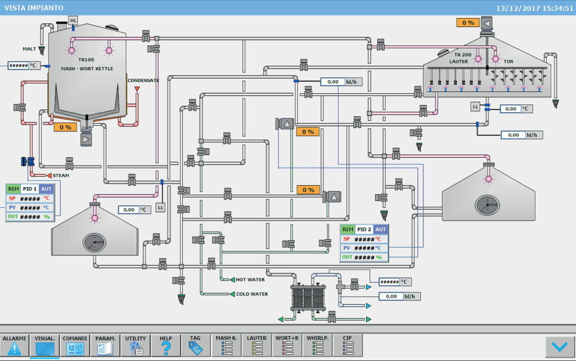Click the TK 200 LAUTER label
Viewport: 576px width, 361px height.
pyautogui.click(x=461, y=58)
